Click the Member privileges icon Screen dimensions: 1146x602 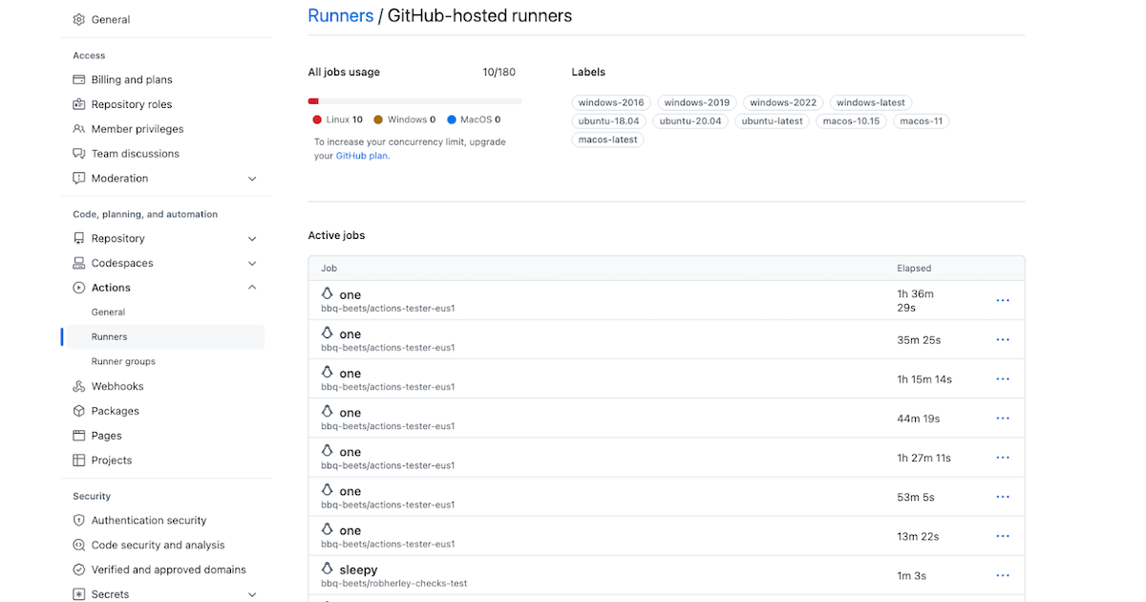[75, 128]
